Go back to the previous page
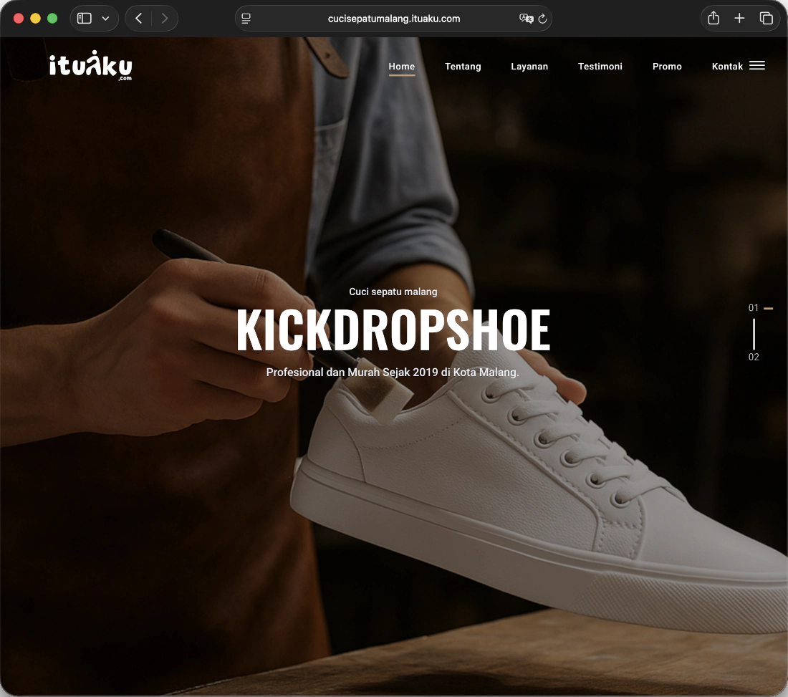The image size is (788, 697). (139, 19)
